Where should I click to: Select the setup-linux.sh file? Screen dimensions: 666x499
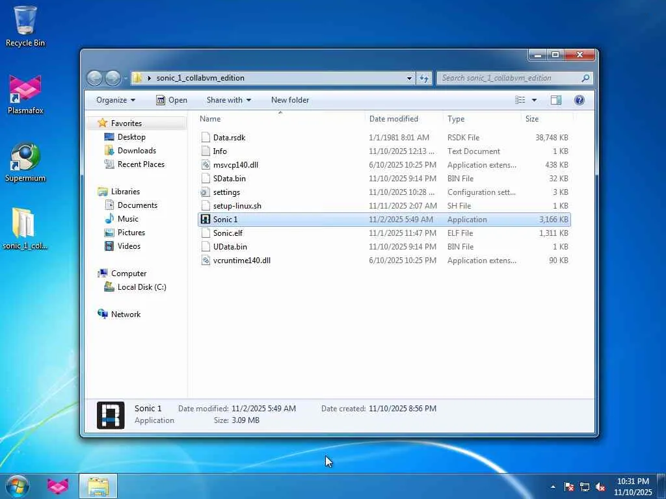(384, 206)
